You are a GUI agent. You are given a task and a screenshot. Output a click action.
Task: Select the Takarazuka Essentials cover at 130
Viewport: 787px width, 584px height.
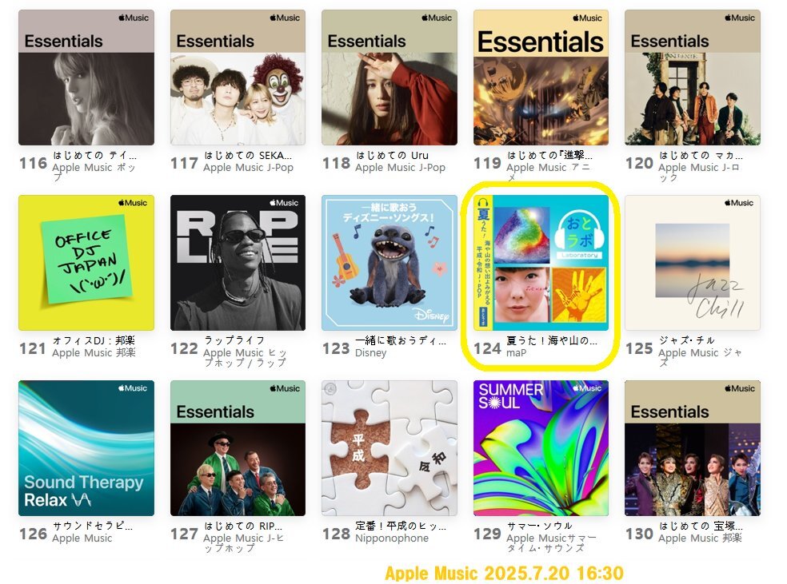click(x=693, y=448)
